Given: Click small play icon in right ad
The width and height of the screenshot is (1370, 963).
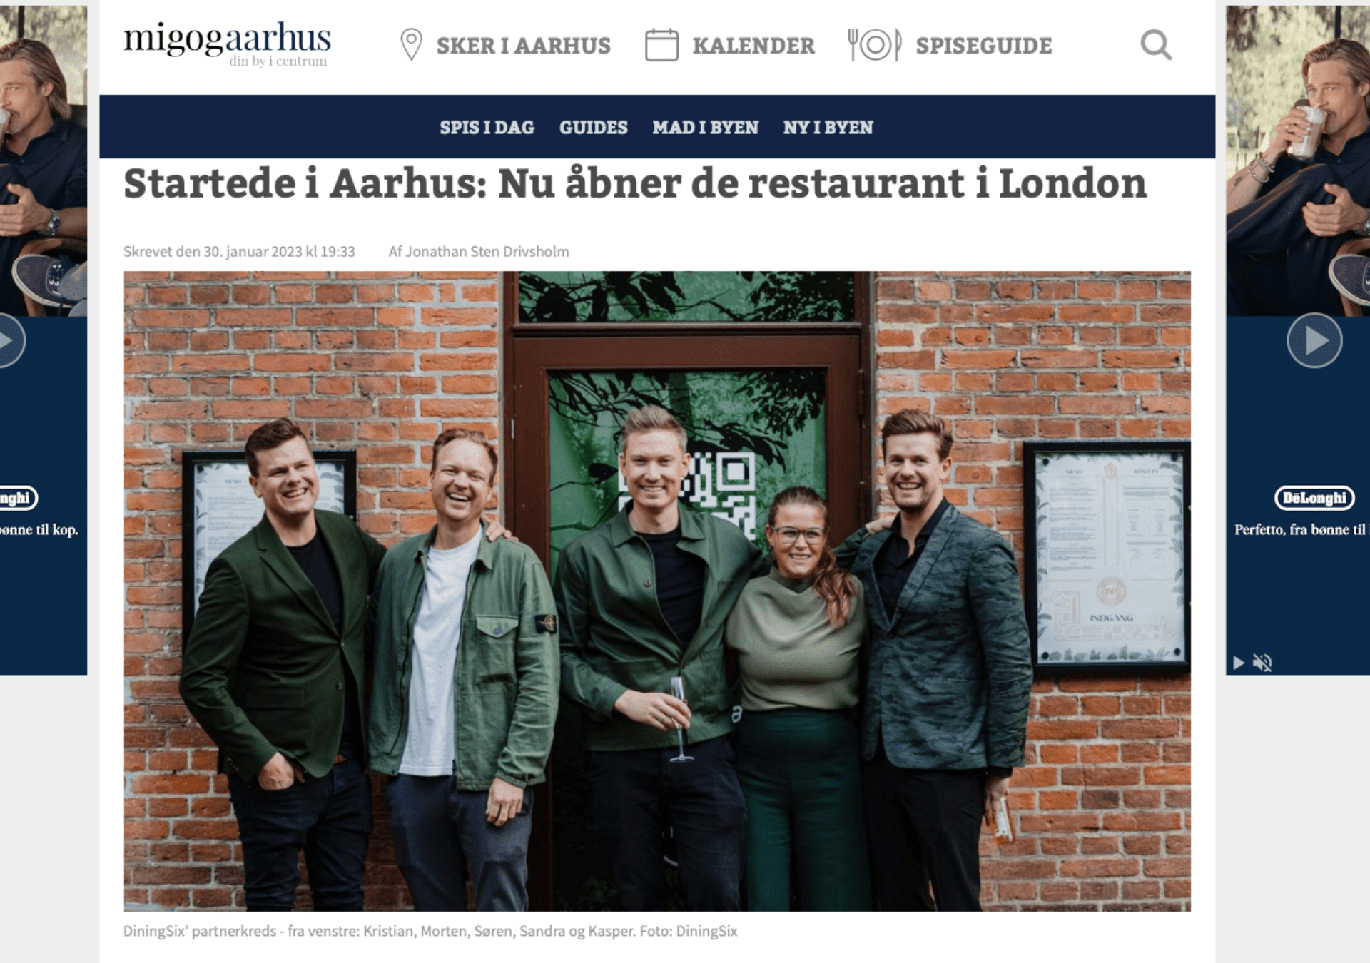Looking at the screenshot, I should [1239, 663].
